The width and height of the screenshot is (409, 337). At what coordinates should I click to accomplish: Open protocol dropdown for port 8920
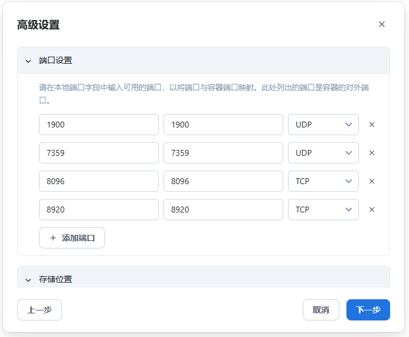pyautogui.click(x=323, y=210)
